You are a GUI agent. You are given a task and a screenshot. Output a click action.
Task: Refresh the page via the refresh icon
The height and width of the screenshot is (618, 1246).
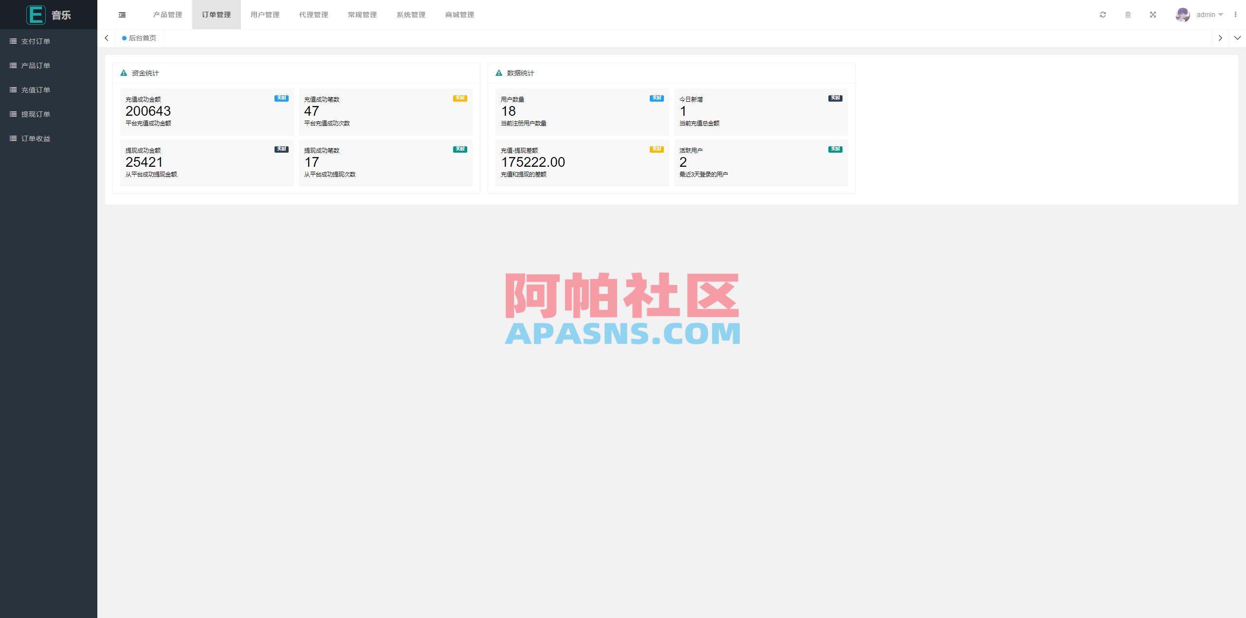1103,14
